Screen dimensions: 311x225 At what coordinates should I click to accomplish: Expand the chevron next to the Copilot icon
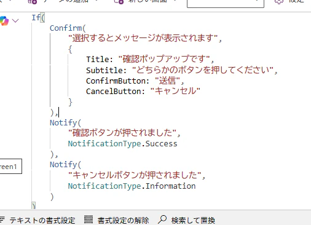pyautogui.click(x=15, y=20)
